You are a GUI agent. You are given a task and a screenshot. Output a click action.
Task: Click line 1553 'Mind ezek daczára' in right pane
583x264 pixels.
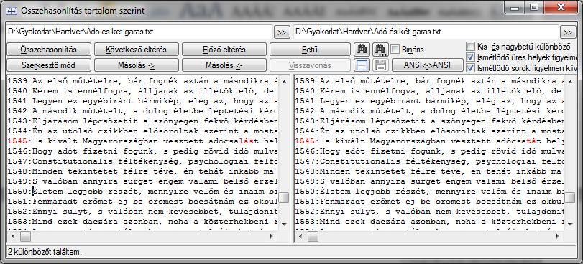(429, 221)
